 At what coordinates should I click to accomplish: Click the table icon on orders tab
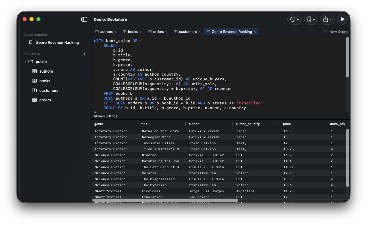click(x=150, y=32)
